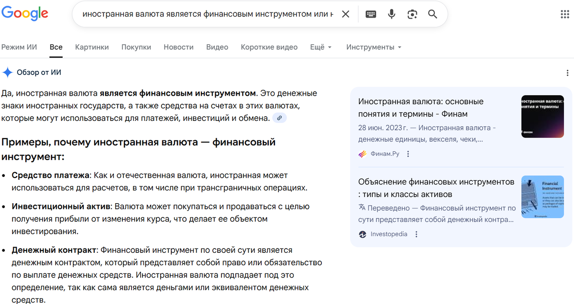Open the 'Инструменты' dropdown
This screenshot has width=574, height=304.
372,47
